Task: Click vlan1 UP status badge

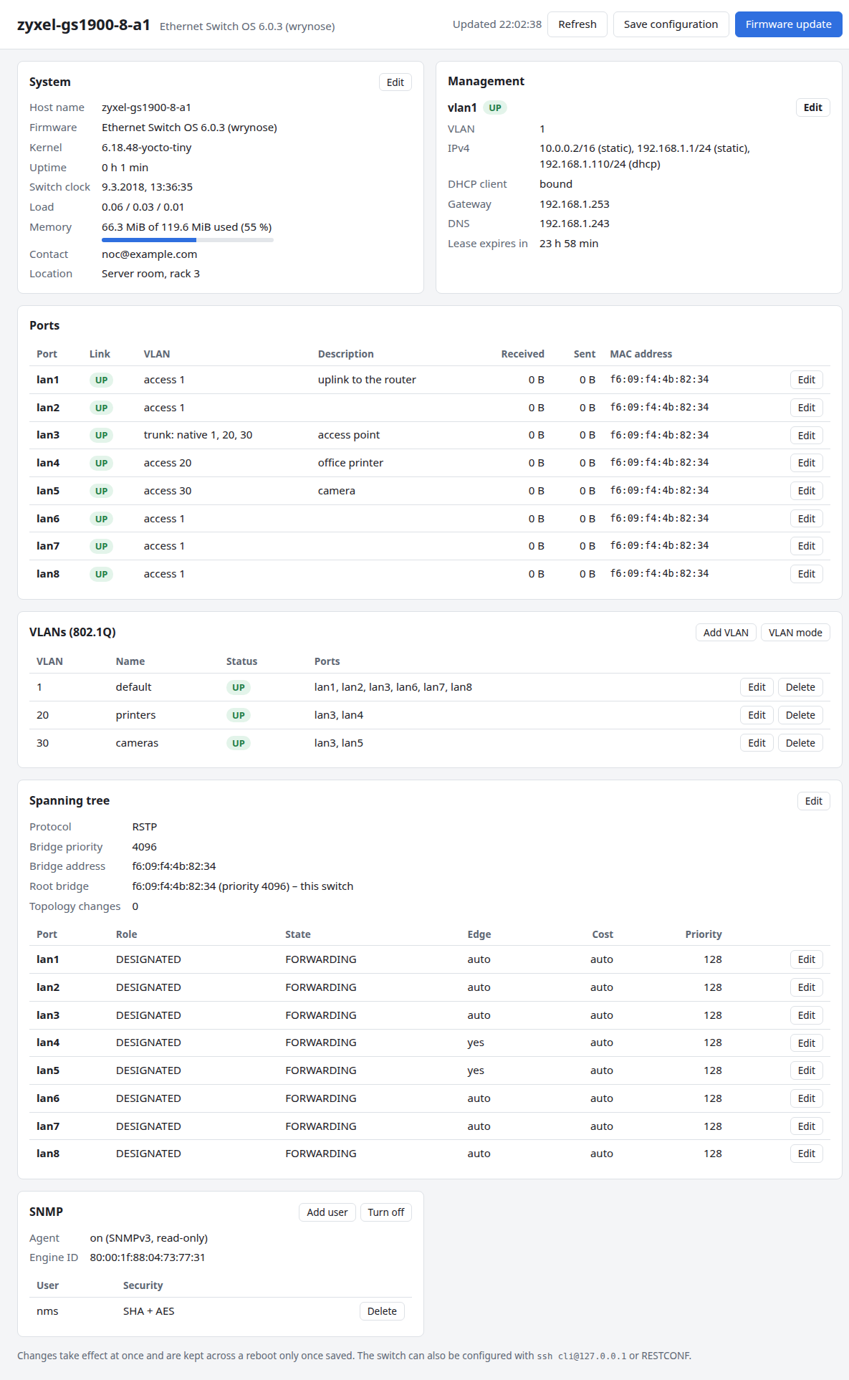Action: (x=495, y=107)
